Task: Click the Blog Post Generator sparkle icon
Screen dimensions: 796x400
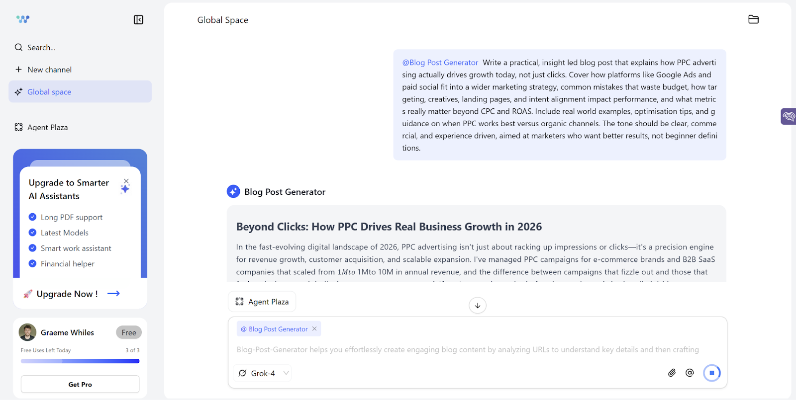Action: (233, 191)
